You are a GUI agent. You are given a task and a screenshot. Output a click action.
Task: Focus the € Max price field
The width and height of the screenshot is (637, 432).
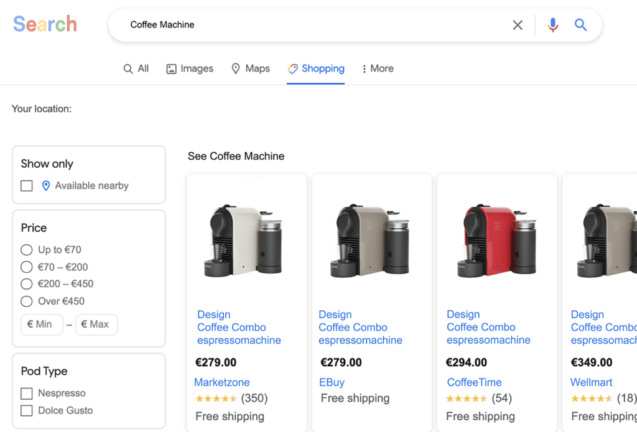[96, 324]
